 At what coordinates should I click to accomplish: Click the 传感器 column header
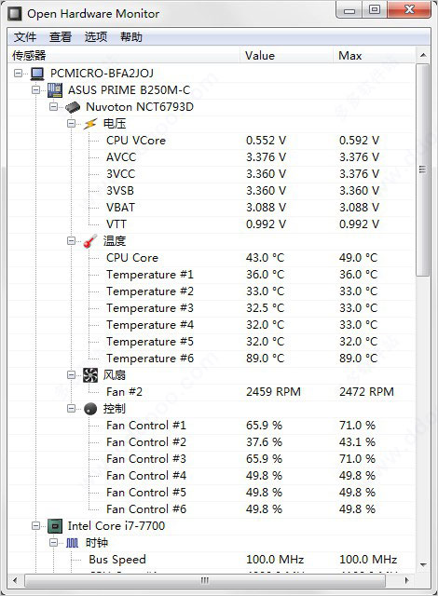(x=124, y=56)
